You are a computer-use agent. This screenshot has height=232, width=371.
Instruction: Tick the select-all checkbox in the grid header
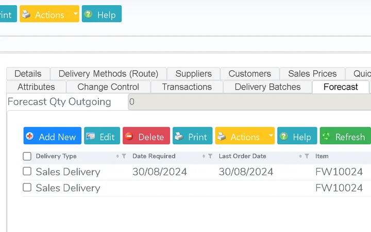coord(27,156)
